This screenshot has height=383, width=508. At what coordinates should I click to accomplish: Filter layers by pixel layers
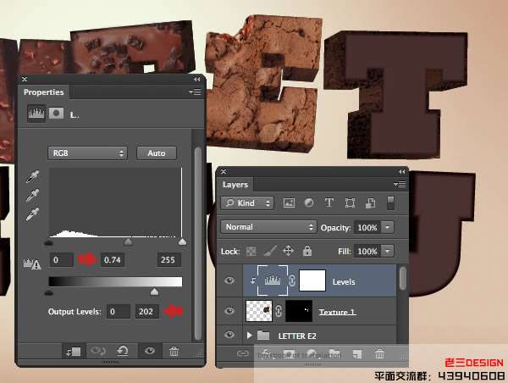coord(289,203)
